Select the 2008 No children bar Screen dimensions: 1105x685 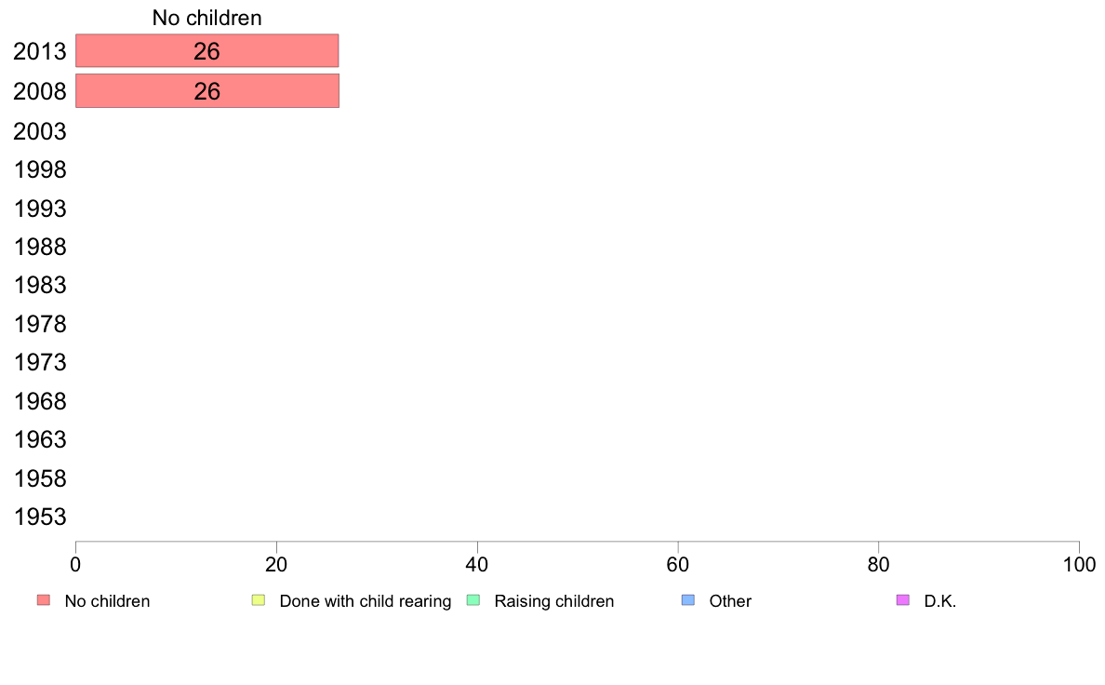pos(207,91)
